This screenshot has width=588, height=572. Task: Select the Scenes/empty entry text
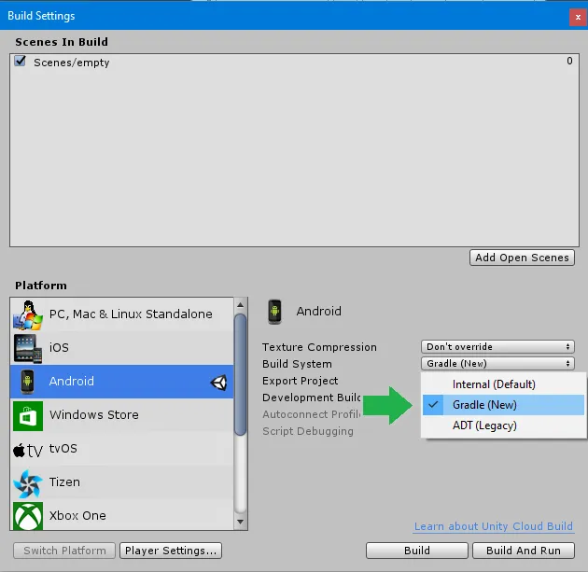[72, 63]
